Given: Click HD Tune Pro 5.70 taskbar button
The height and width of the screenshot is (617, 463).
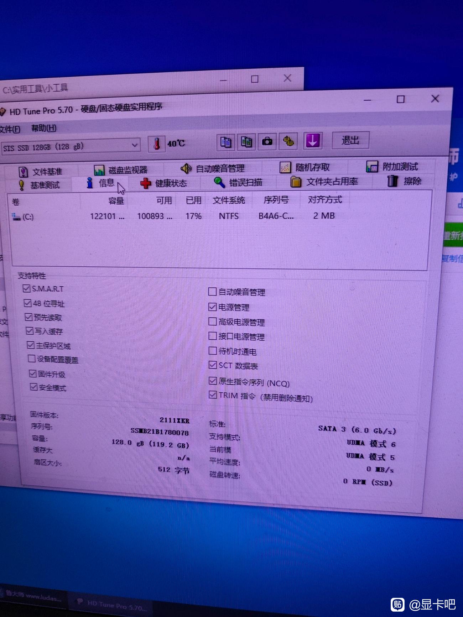Looking at the screenshot, I should point(110,604).
